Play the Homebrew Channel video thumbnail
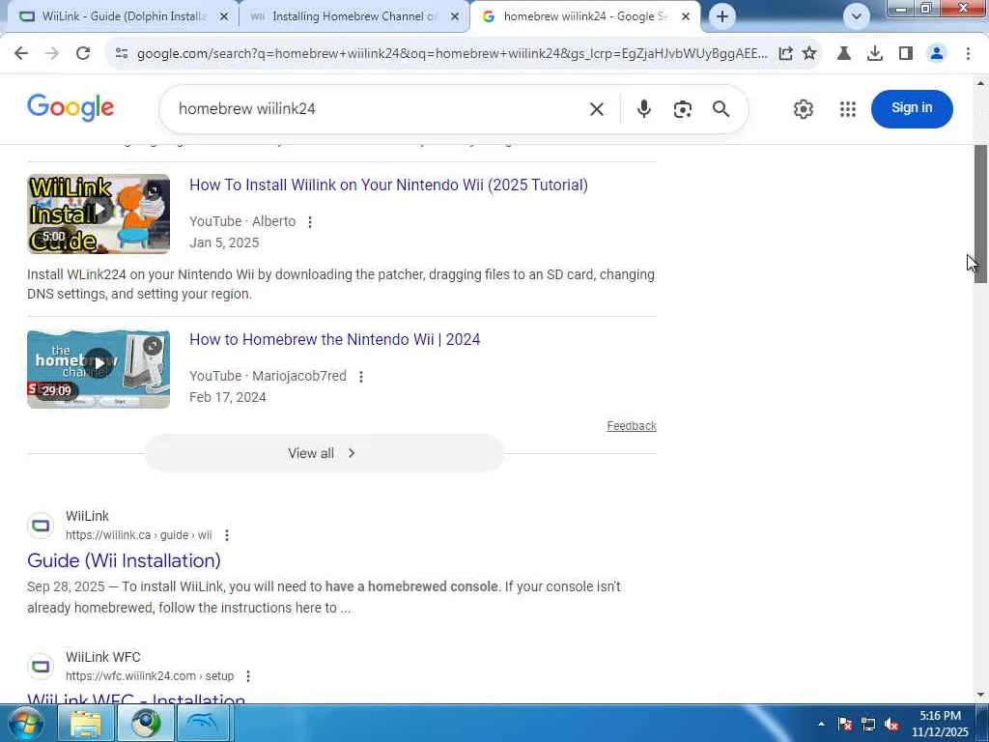989x742 pixels. [x=99, y=369]
